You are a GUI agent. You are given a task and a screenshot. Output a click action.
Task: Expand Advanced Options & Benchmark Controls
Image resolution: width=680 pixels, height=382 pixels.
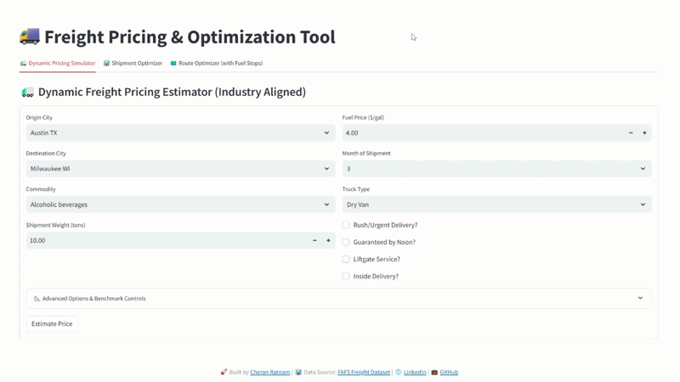tap(338, 299)
